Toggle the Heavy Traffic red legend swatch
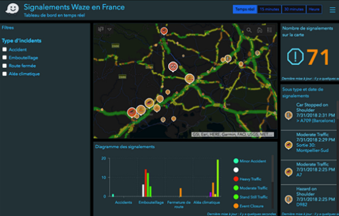 coord(236,179)
